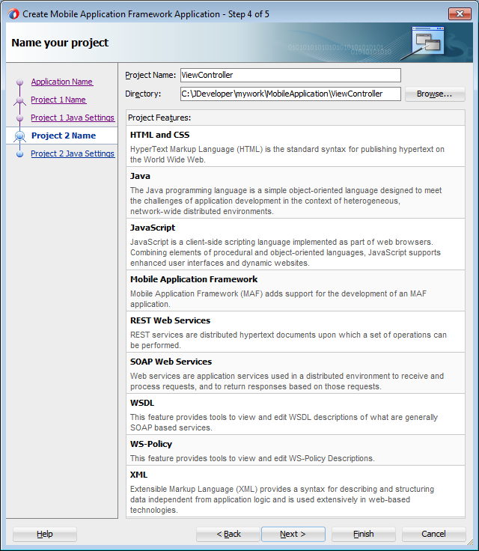Click the WS-Policy Descriptions text
479x551 pixels.
pos(252,458)
